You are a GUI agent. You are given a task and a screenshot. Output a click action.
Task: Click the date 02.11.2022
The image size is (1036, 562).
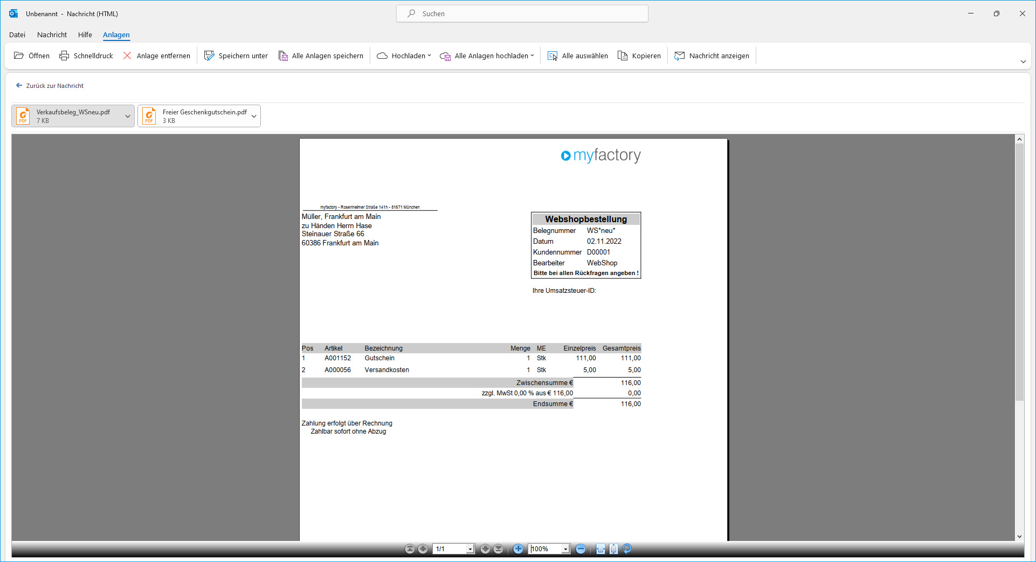(x=604, y=242)
